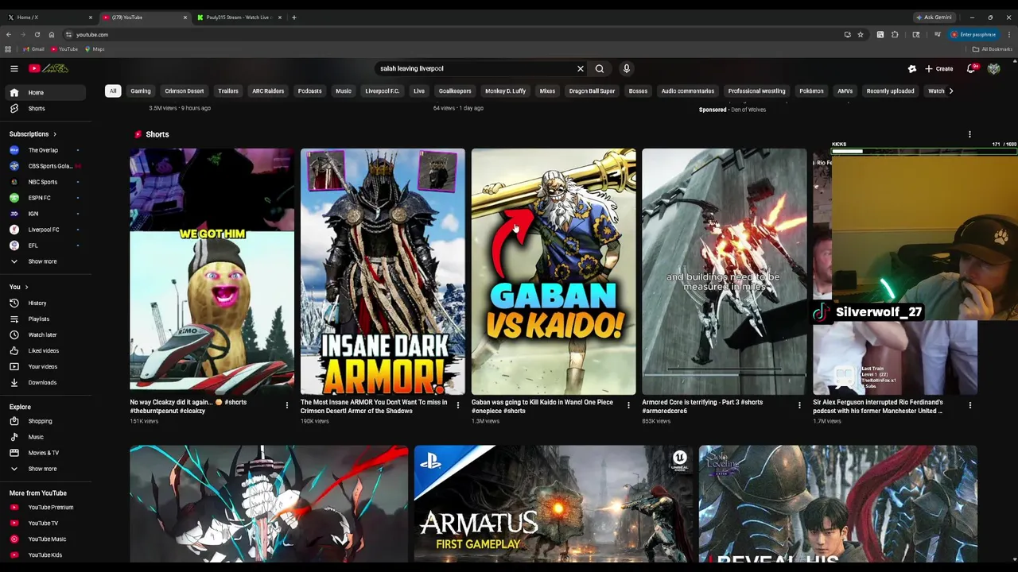Play the Gaban vs Kaido short
Image resolution: width=1018 pixels, height=572 pixels.
(554, 271)
